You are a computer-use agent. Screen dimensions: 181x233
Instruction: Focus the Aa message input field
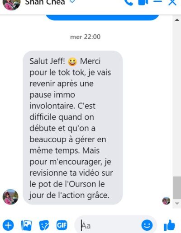click(108, 225)
